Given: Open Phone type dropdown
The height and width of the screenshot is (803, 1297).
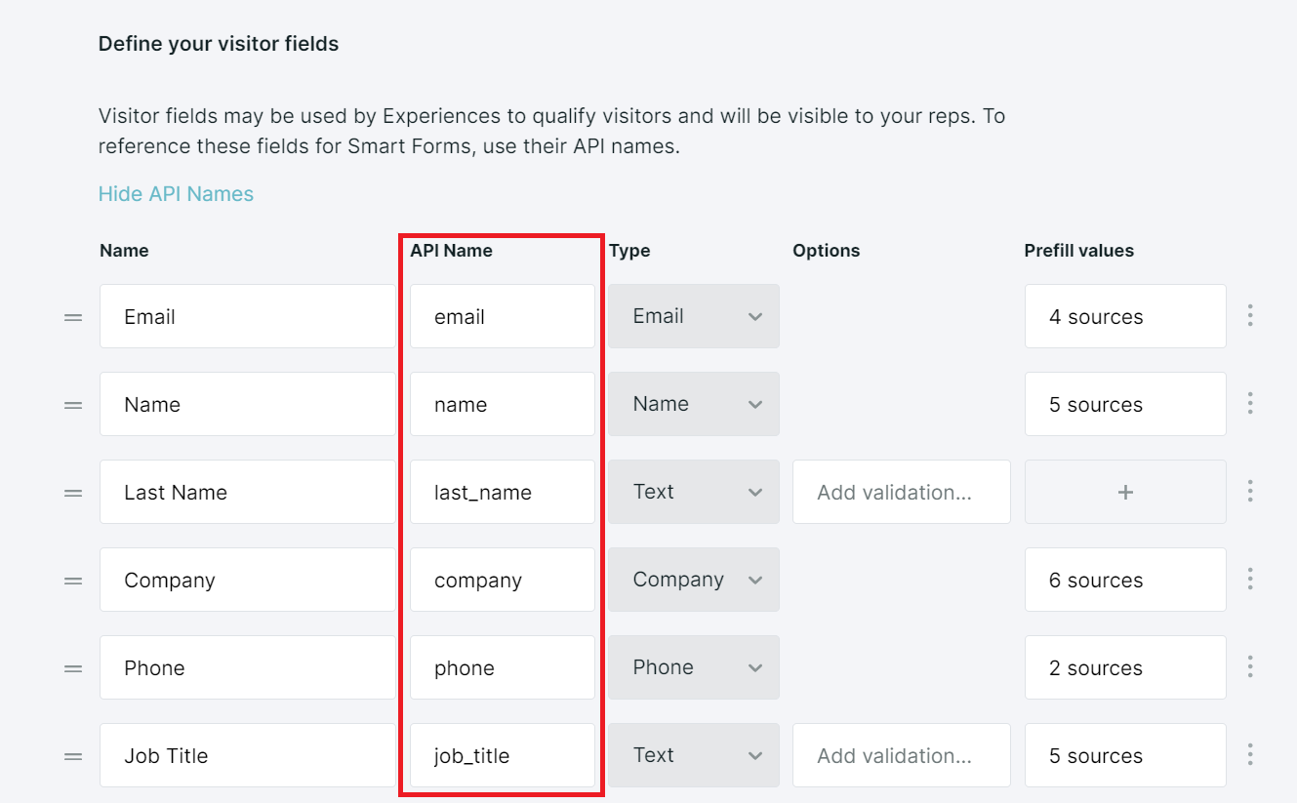Looking at the screenshot, I should [694, 667].
